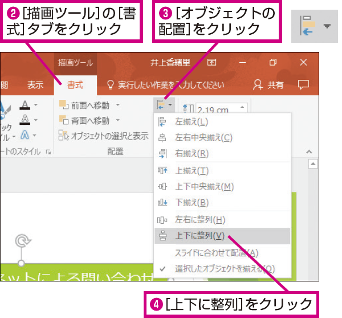Choose 下揃え(B) from the align menu
Viewport: 342px width, 318px height.
click(222, 203)
